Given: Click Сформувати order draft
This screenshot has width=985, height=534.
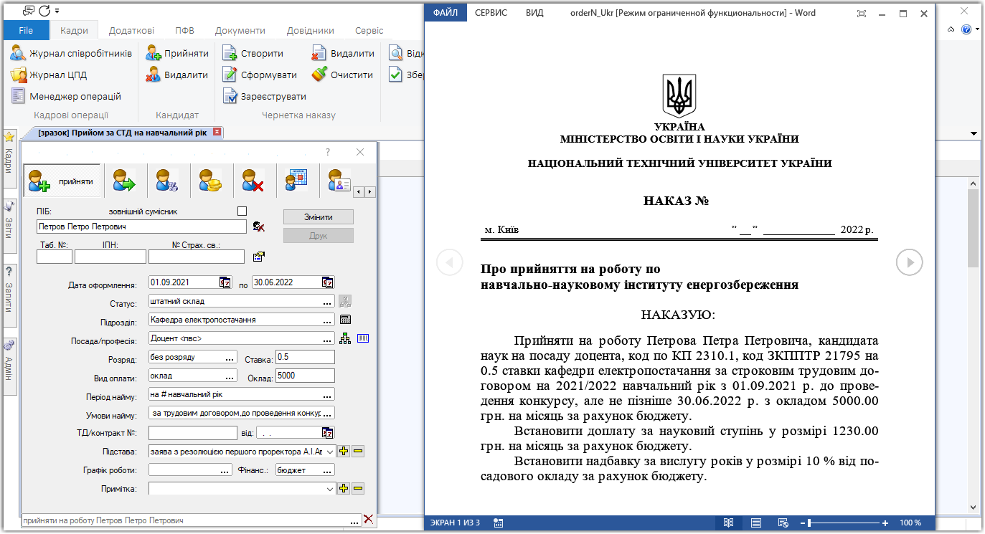Looking at the screenshot, I should coord(259,75).
